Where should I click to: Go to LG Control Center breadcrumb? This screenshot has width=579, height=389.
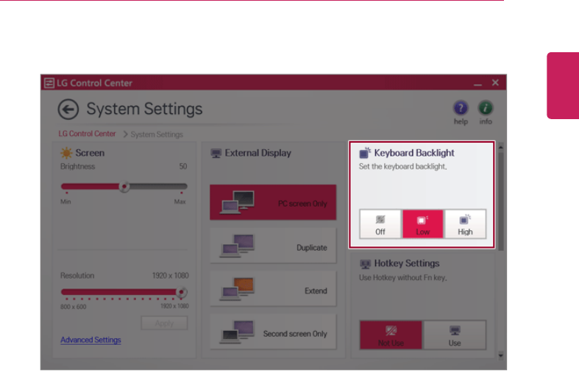[87, 134]
